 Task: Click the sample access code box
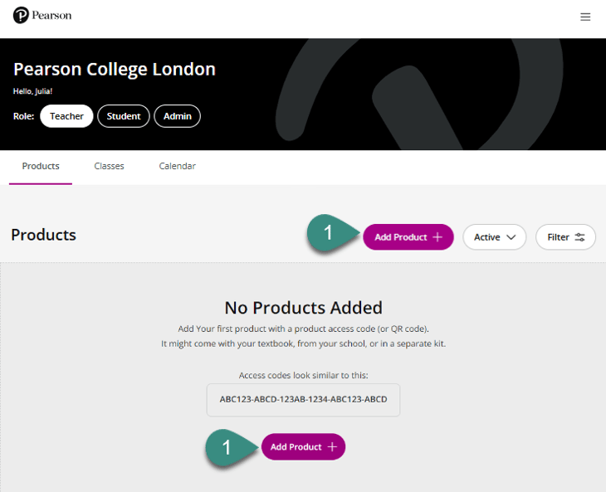(x=303, y=399)
